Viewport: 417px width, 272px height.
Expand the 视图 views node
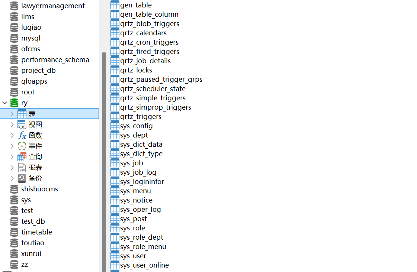[x=12, y=124]
